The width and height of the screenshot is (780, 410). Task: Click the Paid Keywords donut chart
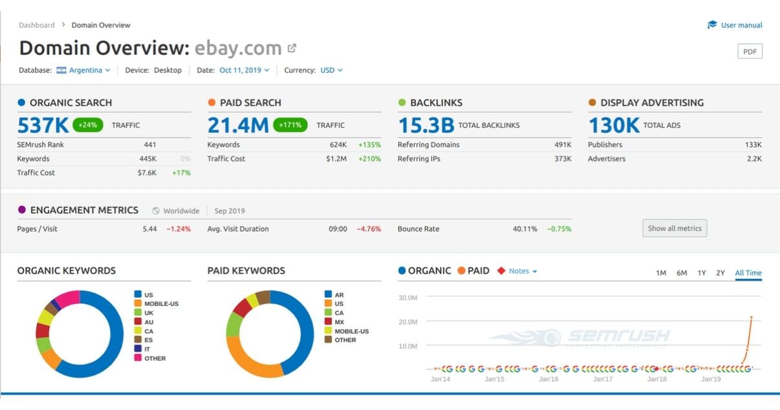(270, 334)
